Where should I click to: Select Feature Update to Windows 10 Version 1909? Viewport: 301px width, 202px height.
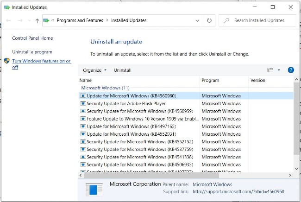coord(186,119)
